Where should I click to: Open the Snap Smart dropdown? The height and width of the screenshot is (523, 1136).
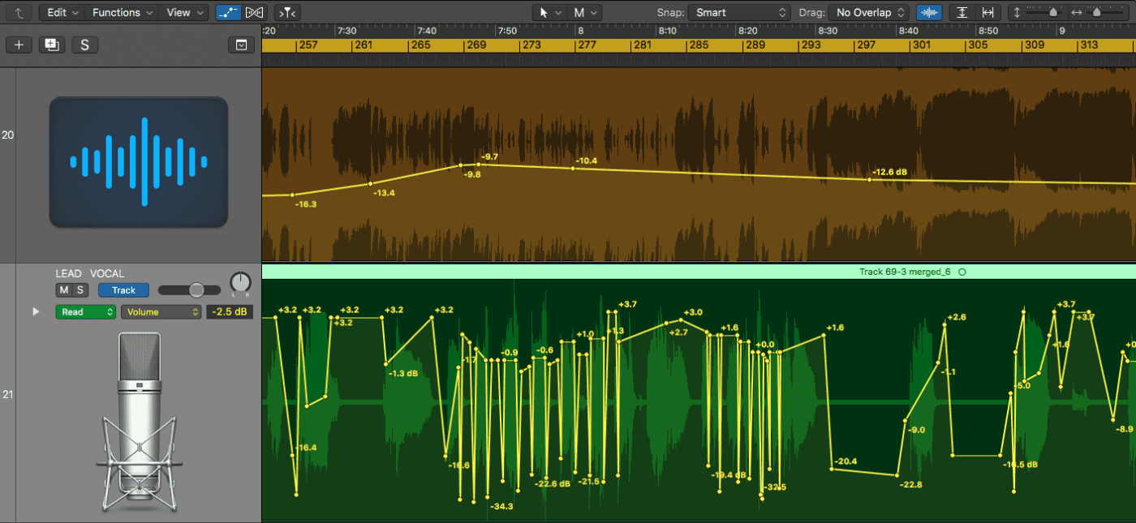pos(738,12)
